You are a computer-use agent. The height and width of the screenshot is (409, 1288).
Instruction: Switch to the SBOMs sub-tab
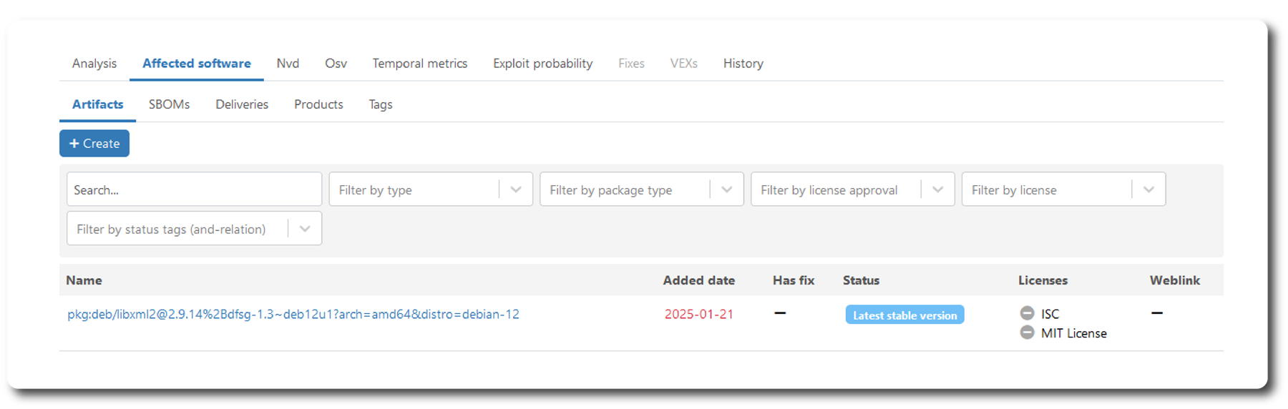pyautogui.click(x=169, y=104)
